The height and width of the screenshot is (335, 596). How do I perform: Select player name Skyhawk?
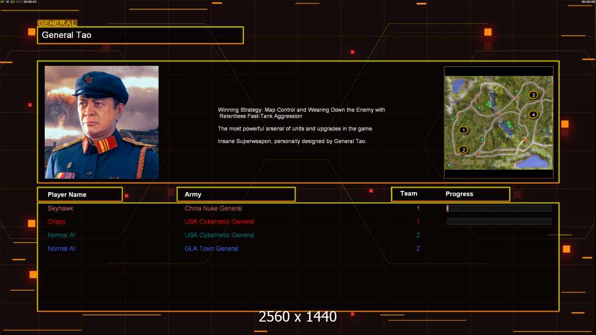click(x=60, y=208)
